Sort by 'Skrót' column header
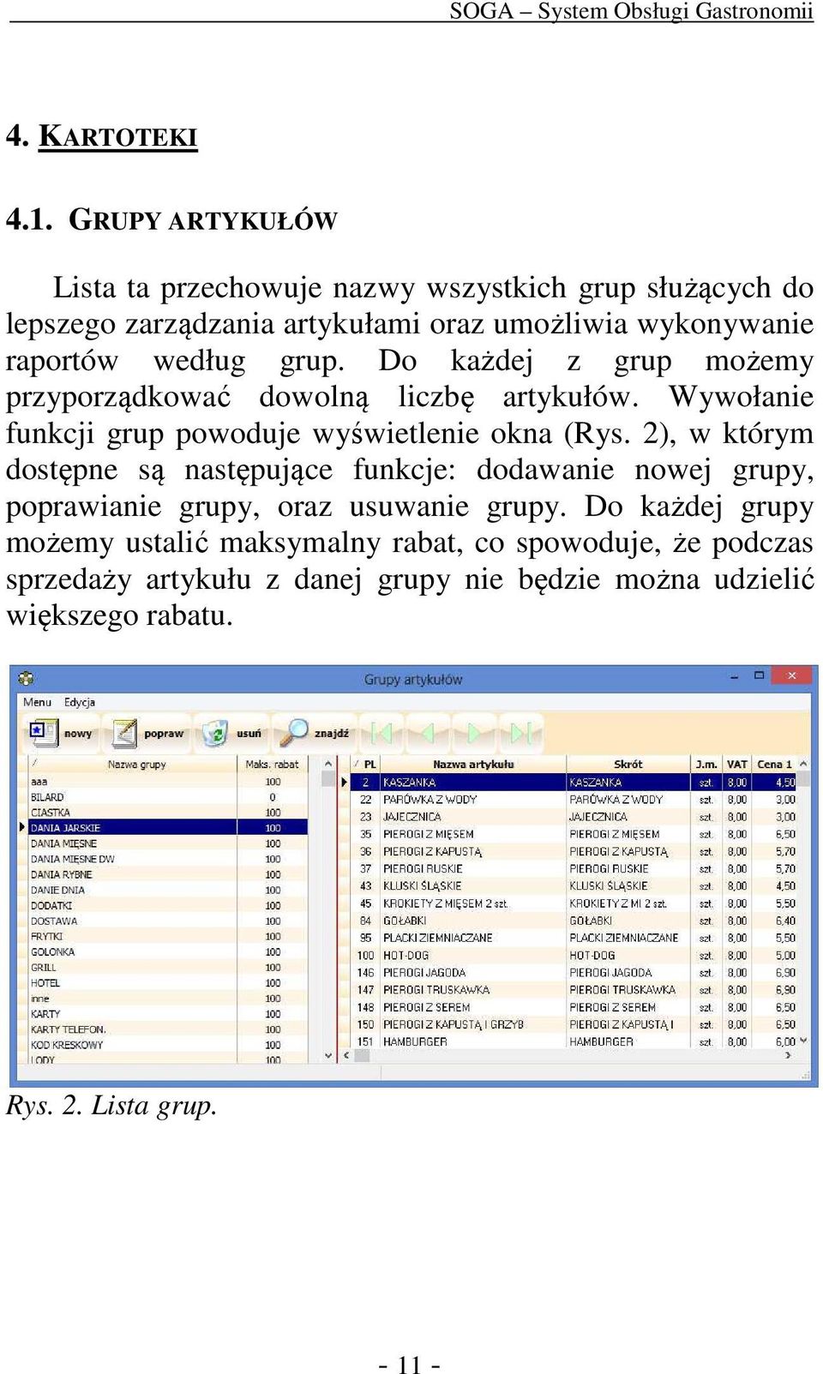The image size is (823, 1374). (628, 764)
